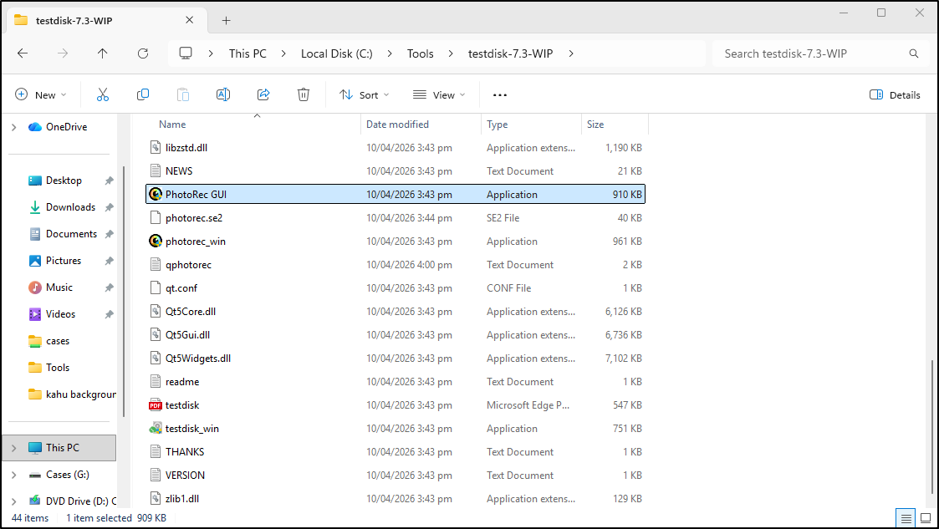Click the Downloads arrow icon in sidebar
The width and height of the screenshot is (939, 529).
click(x=35, y=207)
